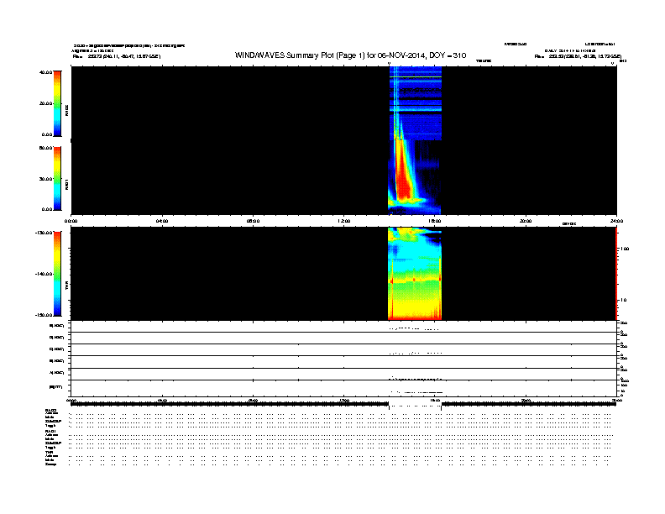Screen dimensions: 665x514
Task: Click the TNR rainbow color scale bar
Action: [57, 274]
